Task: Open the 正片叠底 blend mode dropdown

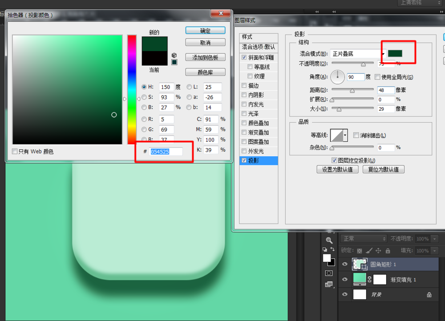Action: pos(384,53)
